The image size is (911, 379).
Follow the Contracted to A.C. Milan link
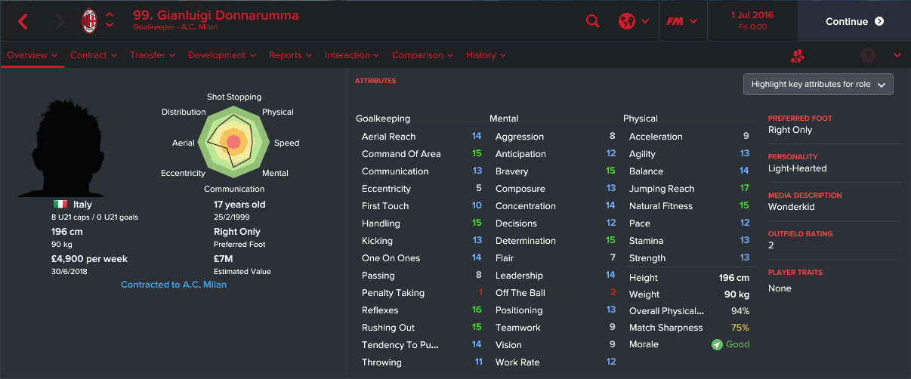tap(174, 285)
